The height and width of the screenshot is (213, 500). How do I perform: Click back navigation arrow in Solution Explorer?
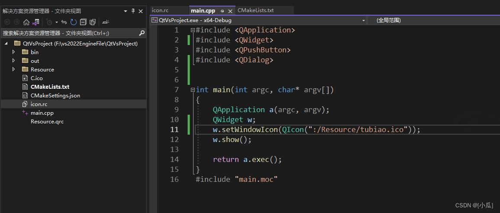pos(7,22)
